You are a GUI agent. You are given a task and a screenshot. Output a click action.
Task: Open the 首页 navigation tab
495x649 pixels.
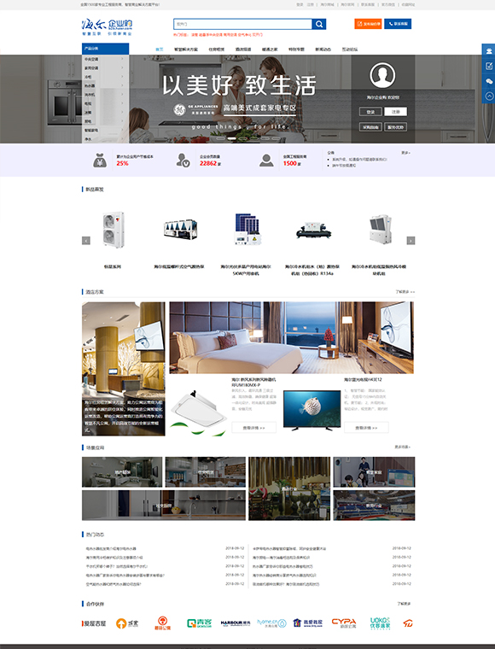160,50
